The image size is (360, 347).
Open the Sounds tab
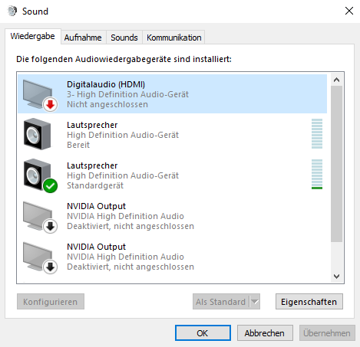(124, 38)
